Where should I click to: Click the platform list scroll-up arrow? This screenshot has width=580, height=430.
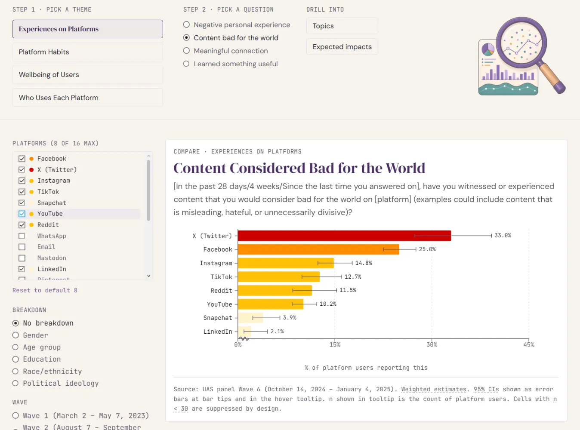click(149, 156)
